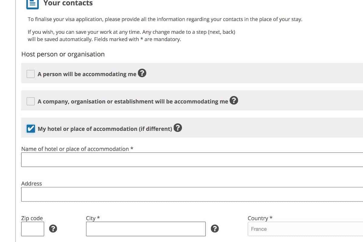
Task: Tick 'A person will be accommodating me' checkbox
Action: [31, 74]
